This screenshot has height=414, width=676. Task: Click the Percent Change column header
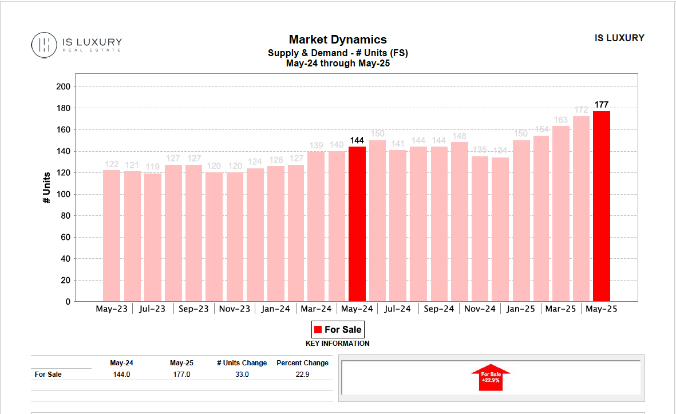pyautogui.click(x=302, y=363)
